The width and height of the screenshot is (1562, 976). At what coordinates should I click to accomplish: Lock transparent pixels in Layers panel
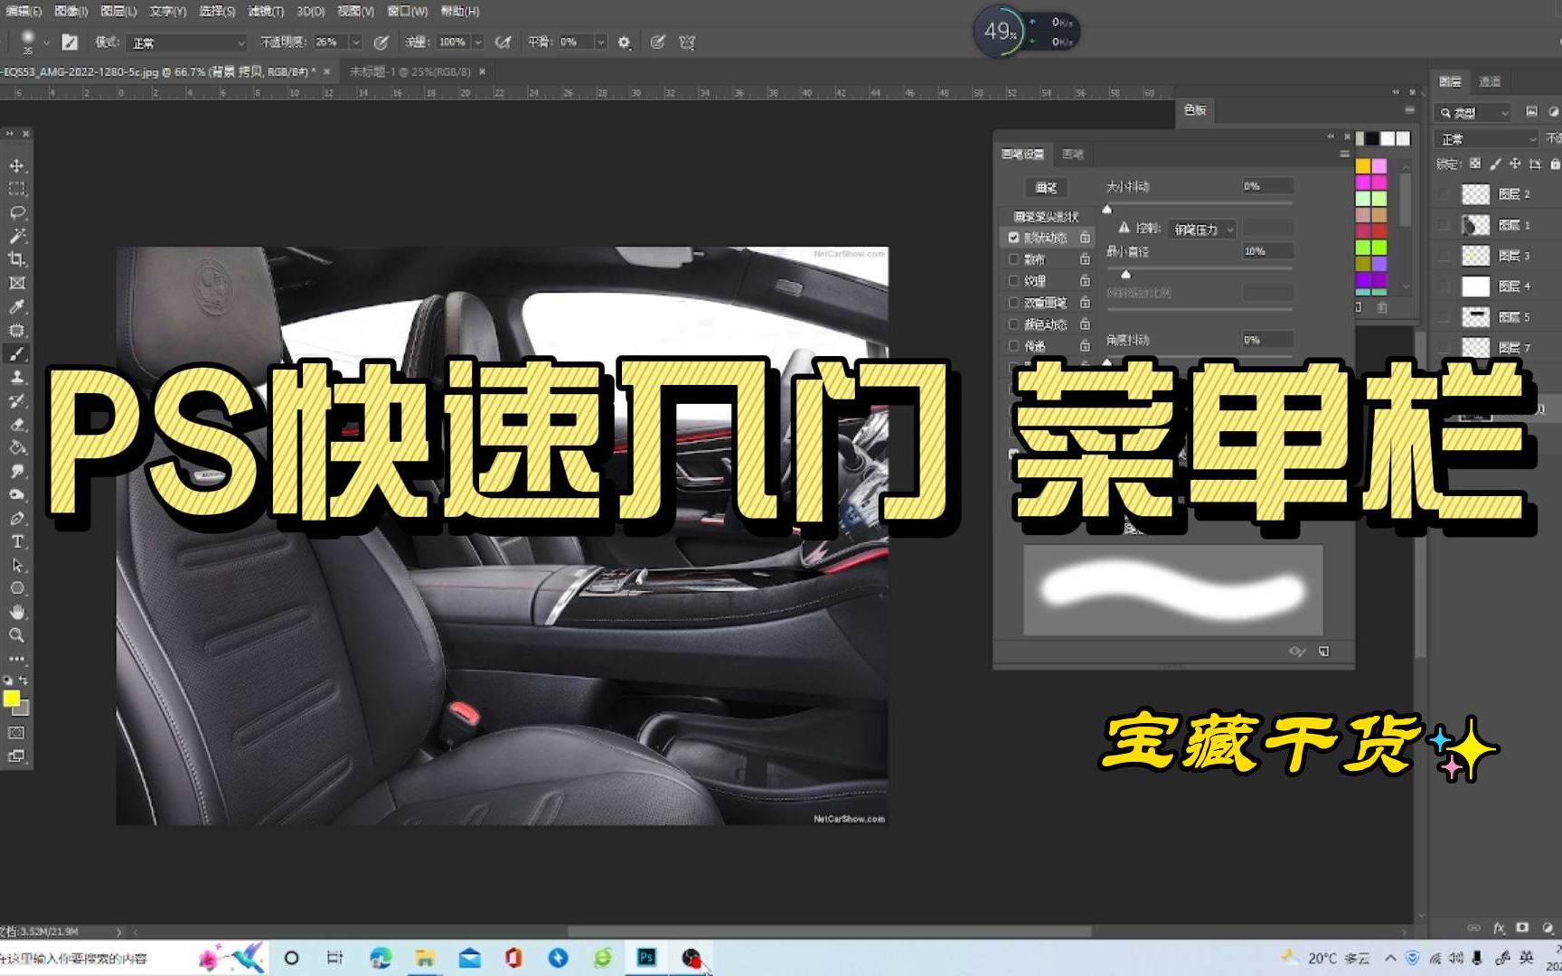tap(1475, 164)
